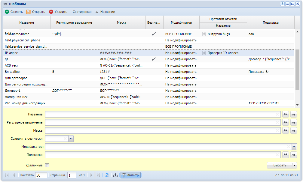The width and height of the screenshot is (303, 182).
Task: Click closing quote icon beside Маска field
Action: pyautogui.click(x=293, y=130)
